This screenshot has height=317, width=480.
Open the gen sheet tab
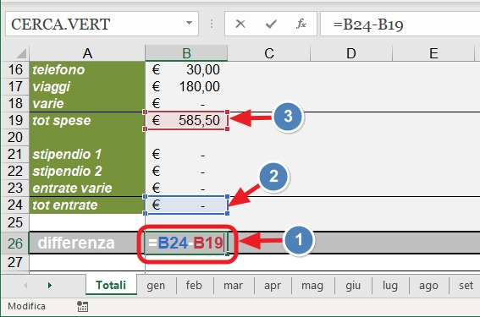pyautogui.click(x=156, y=285)
